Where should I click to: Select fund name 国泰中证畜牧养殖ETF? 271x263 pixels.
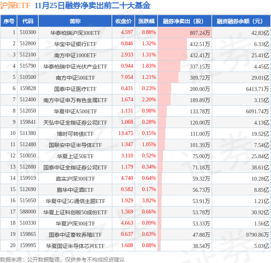pos(75,235)
